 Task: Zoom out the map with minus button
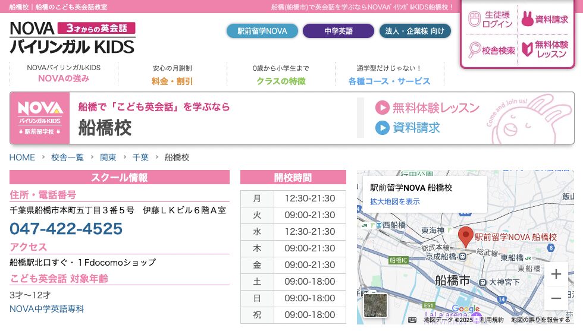click(x=556, y=298)
